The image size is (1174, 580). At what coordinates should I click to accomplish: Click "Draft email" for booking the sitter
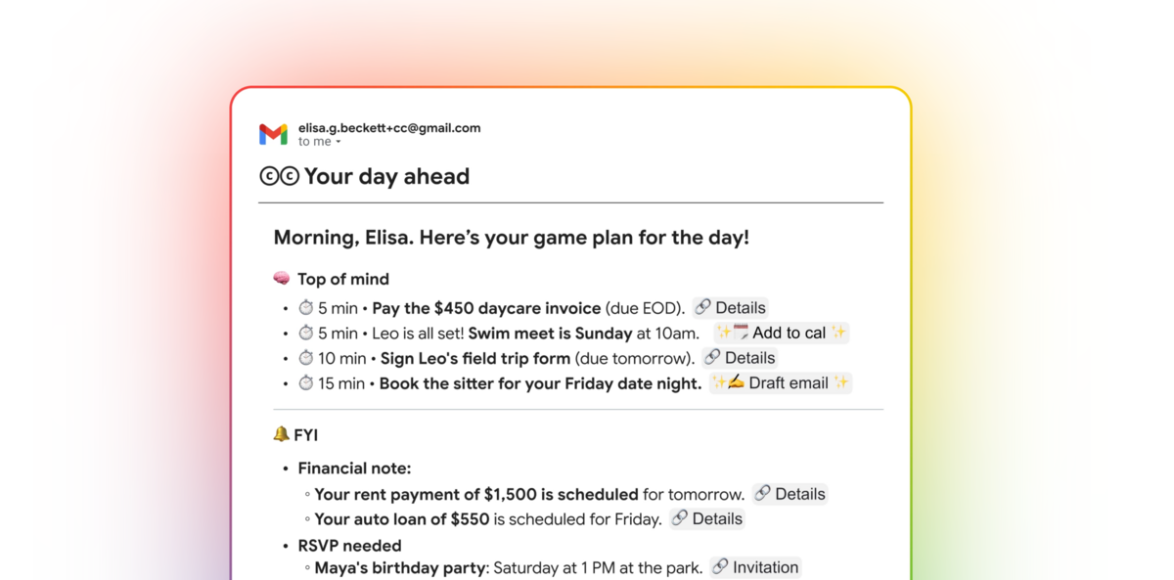point(780,383)
